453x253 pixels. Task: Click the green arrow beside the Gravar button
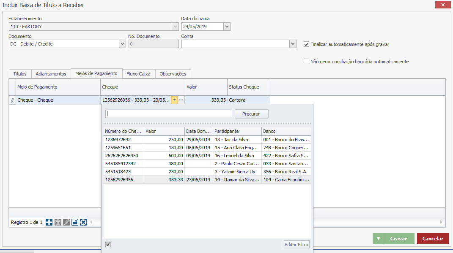(x=378, y=239)
